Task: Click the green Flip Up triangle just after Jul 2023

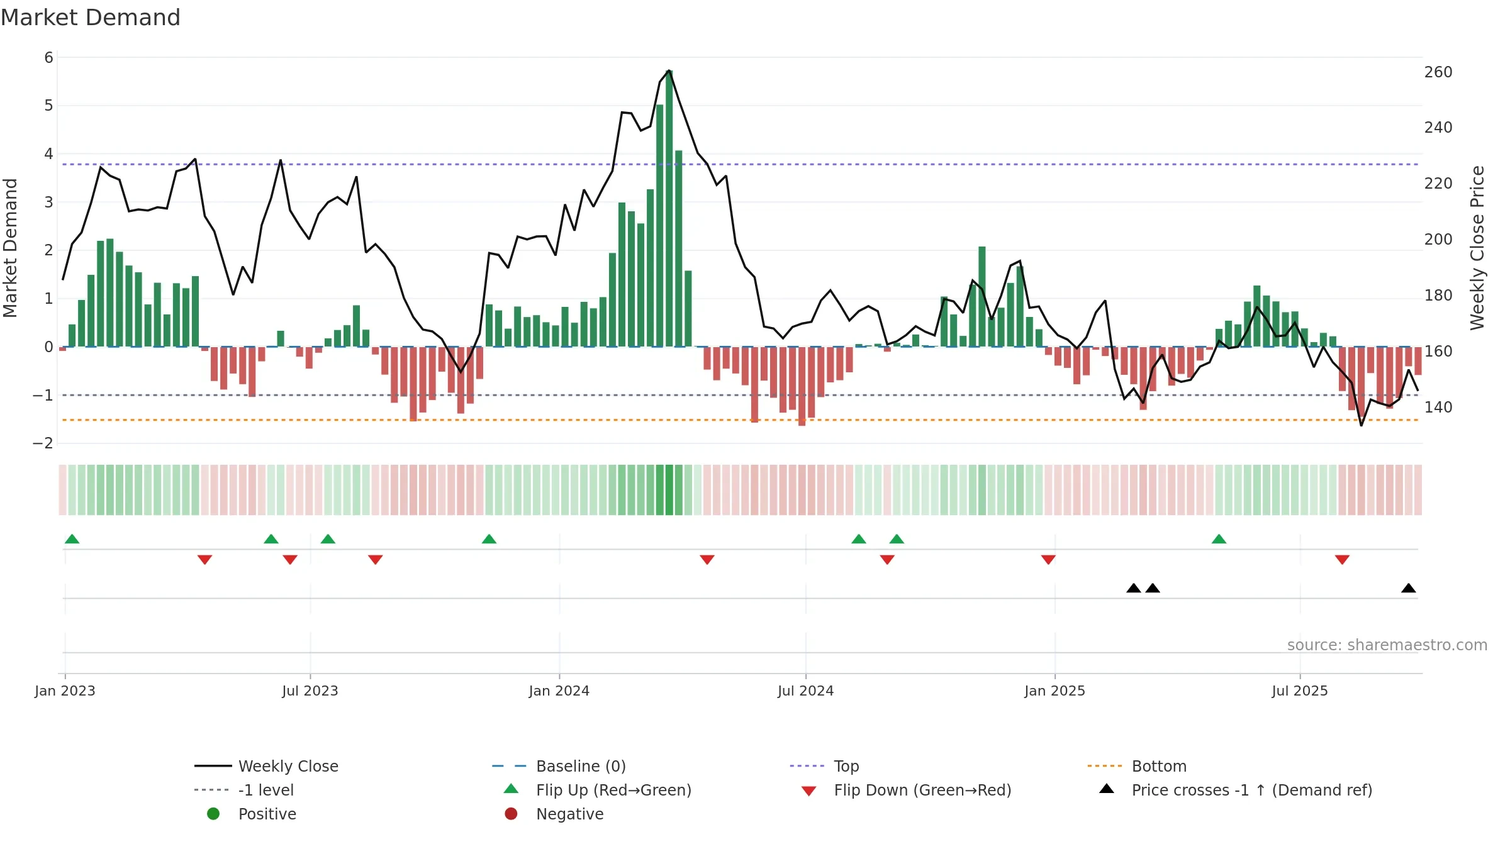Action: [328, 539]
